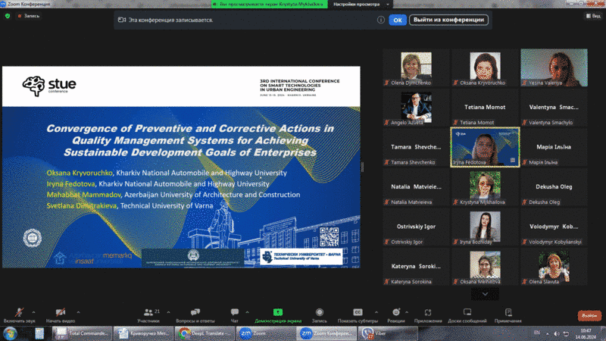This screenshot has height=341, width=606.
Task: Select Oksana Kryvoruchko video thumbnail
Action: [485, 67]
